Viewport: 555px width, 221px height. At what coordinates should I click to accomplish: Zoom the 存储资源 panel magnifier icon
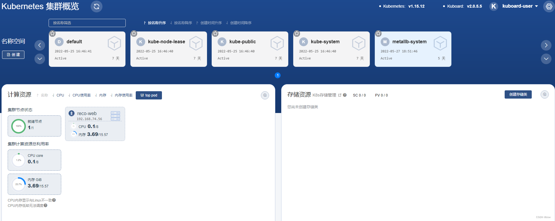[x=545, y=94]
